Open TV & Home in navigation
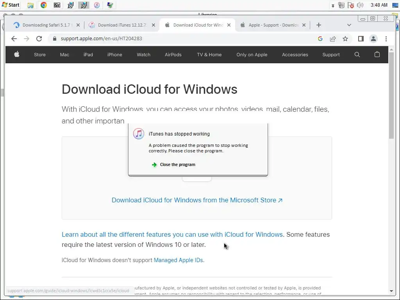 pos(209,55)
